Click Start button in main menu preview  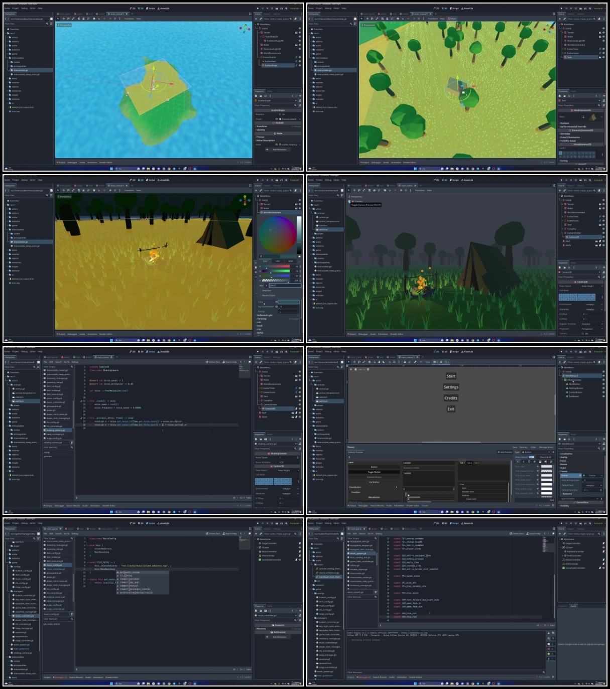click(451, 376)
